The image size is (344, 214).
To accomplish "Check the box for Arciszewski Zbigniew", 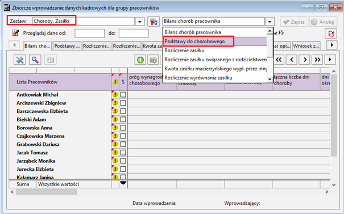I will (x=123, y=103).
